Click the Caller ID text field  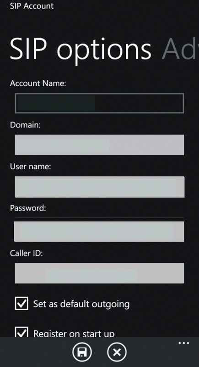pos(99,273)
